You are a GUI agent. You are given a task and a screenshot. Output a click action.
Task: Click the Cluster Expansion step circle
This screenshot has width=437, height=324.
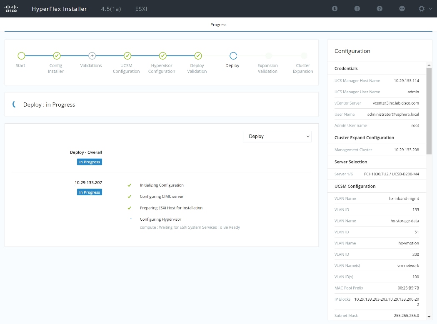304,56
